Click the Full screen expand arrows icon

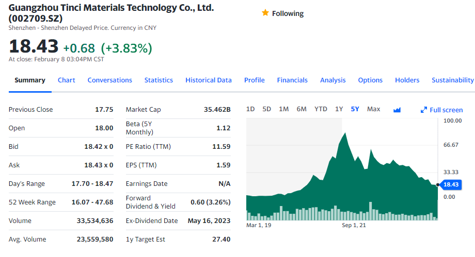[x=424, y=110]
